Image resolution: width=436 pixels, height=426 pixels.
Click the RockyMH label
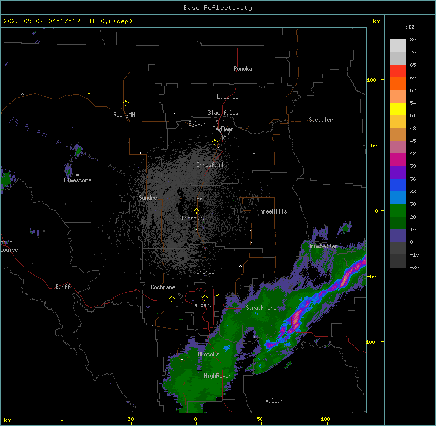click(124, 115)
